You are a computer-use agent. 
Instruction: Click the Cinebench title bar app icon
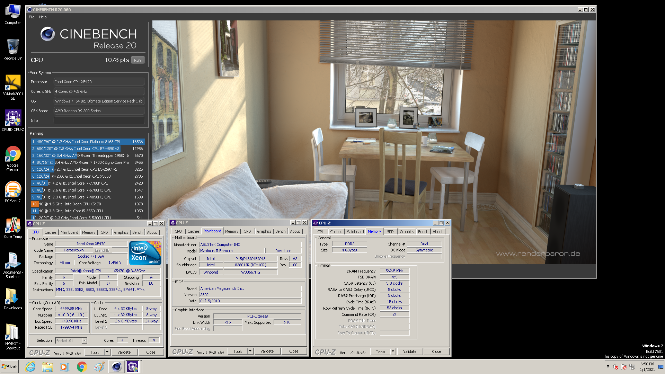point(30,10)
